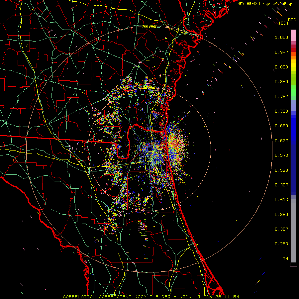
Task: Click the bright green segment of the color bar
Action: click(293, 91)
